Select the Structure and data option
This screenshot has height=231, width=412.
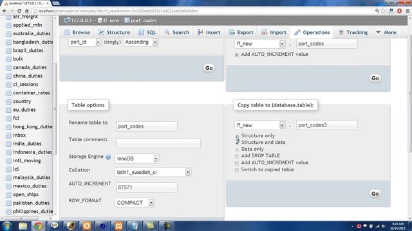pyautogui.click(x=237, y=142)
